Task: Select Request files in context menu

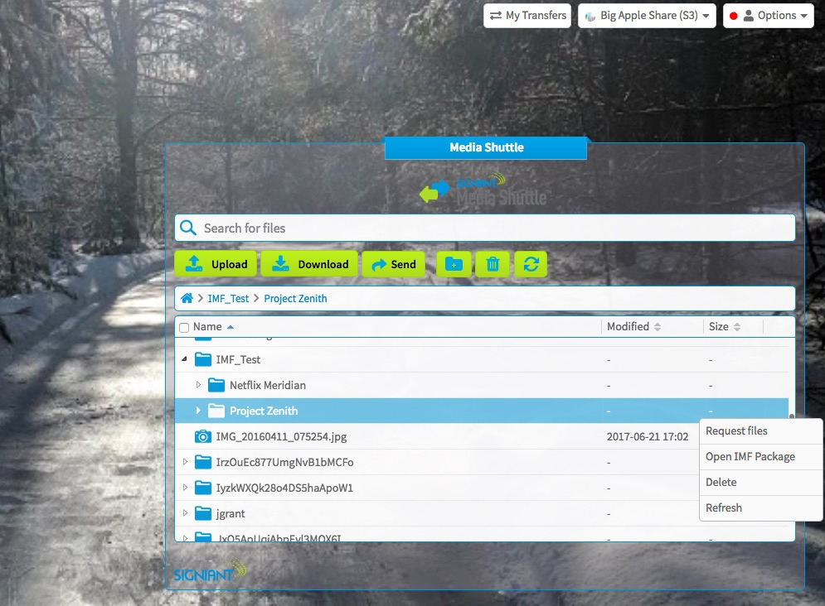Action: coord(736,431)
